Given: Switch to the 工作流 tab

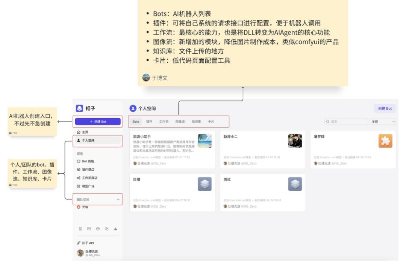Looking at the screenshot, I should (164, 122).
